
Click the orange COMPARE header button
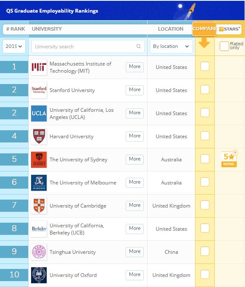[204, 29]
